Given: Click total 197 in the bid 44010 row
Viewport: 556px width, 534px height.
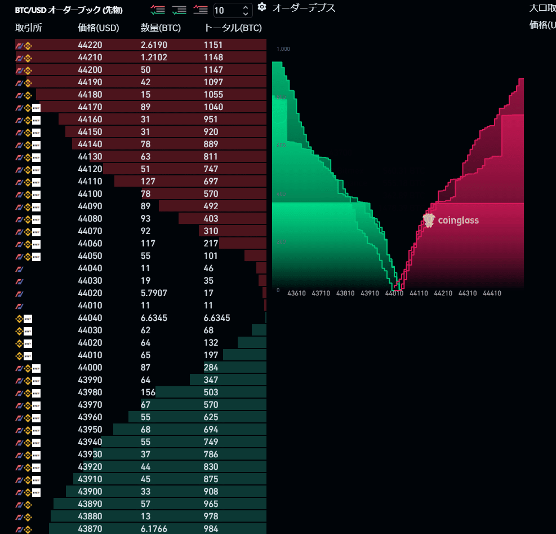Looking at the screenshot, I should (x=211, y=355).
